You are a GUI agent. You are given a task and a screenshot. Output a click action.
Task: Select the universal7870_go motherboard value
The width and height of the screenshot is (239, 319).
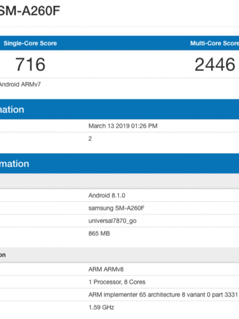pyautogui.click(x=112, y=221)
